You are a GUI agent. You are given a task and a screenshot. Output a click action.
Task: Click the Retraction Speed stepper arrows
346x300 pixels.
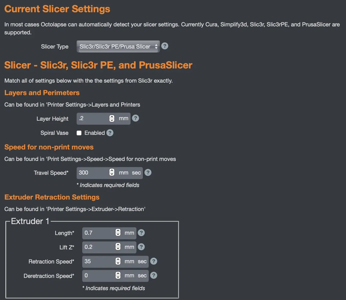[118, 261]
